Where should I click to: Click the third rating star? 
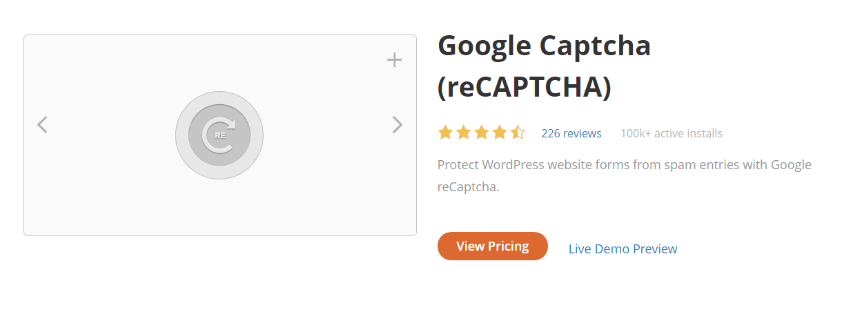pos(481,133)
